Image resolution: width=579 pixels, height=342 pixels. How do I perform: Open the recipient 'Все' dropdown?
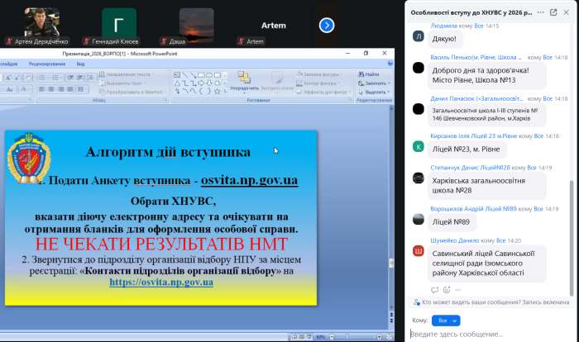point(446,320)
